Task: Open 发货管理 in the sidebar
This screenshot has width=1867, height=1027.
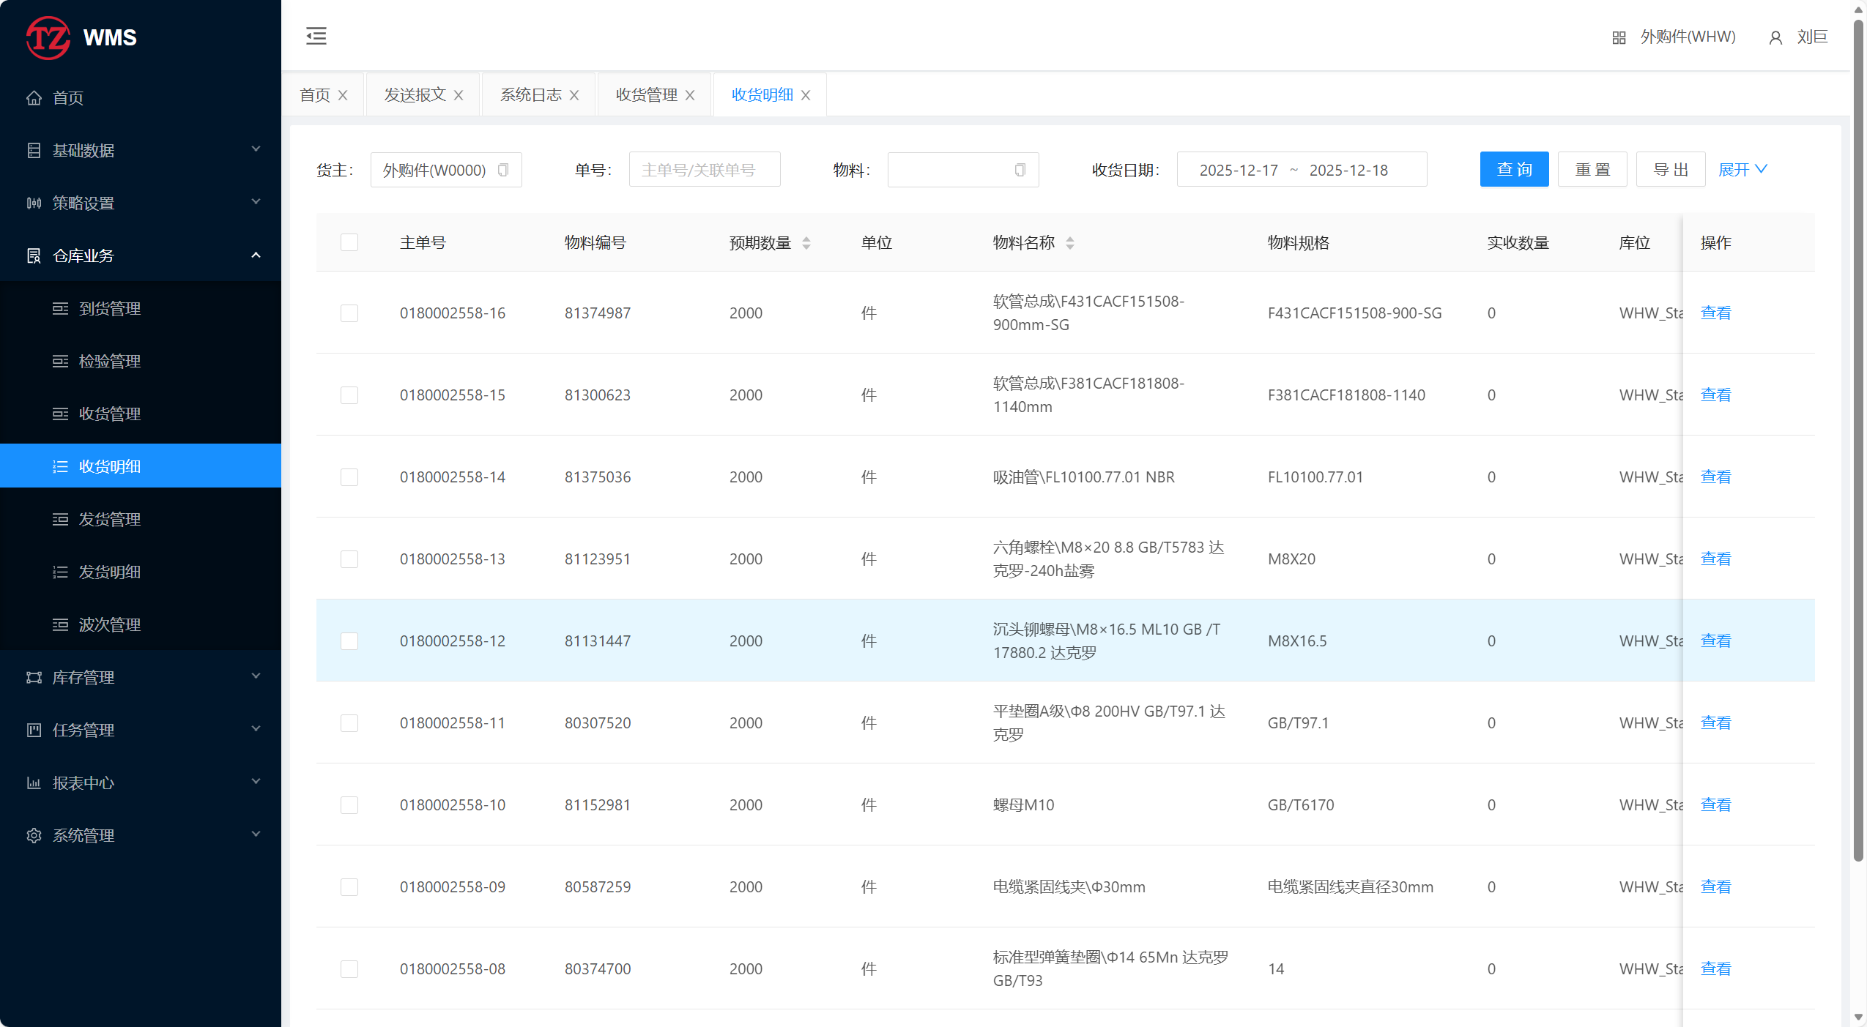Action: click(110, 519)
